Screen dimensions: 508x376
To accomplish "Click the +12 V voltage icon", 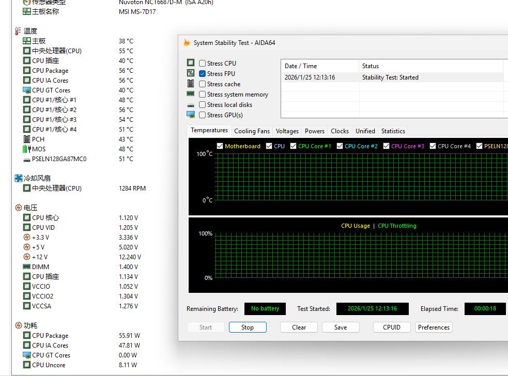I will [27, 257].
